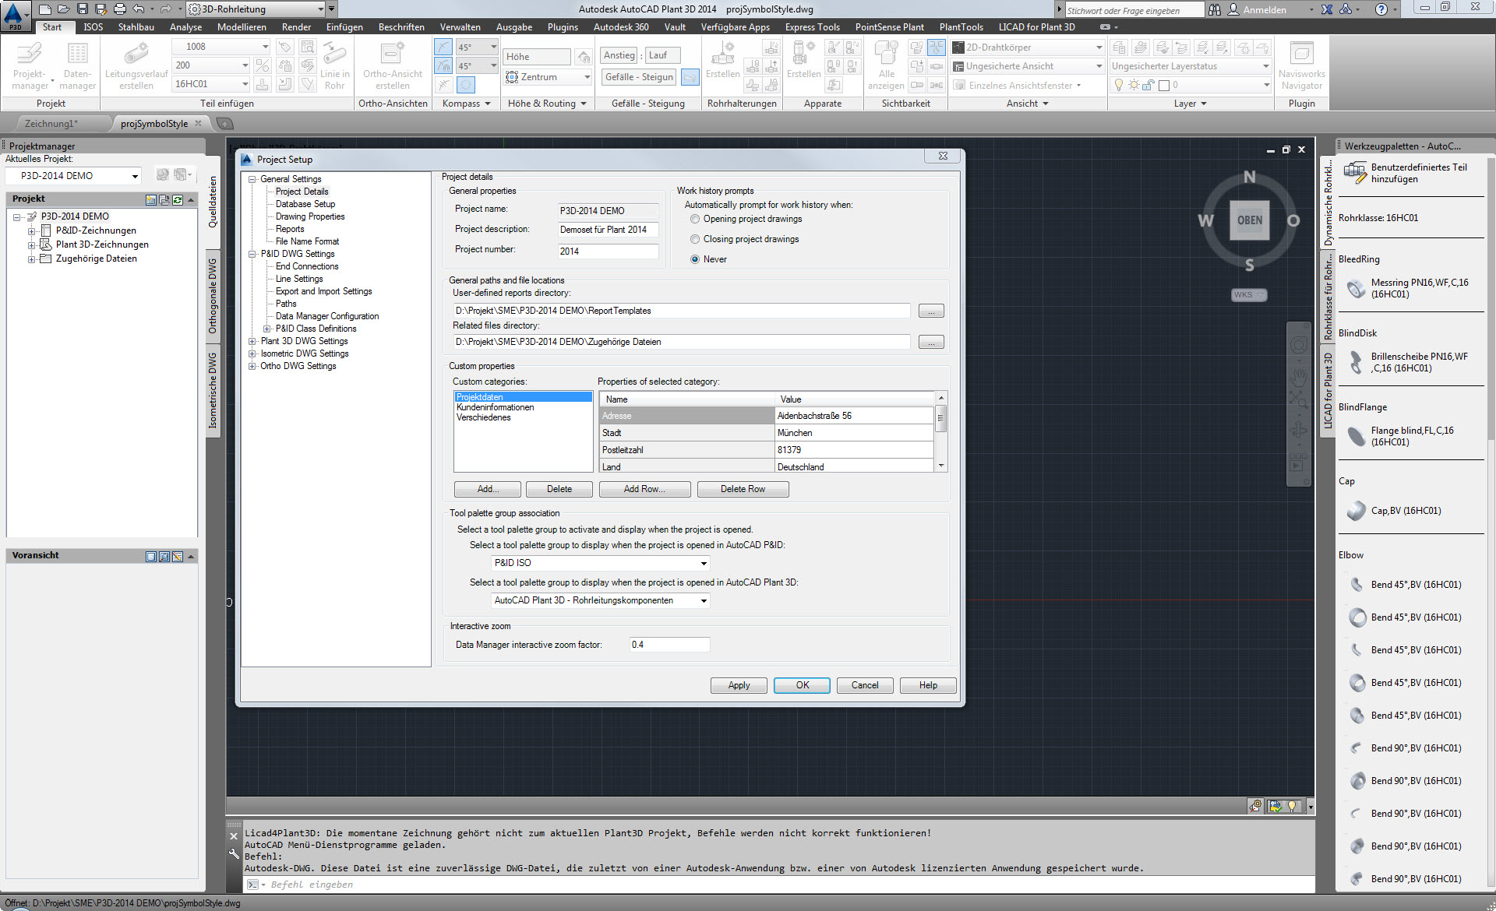Expand the P&ID-Zeichnungen project node
Image resolution: width=1496 pixels, height=911 pixels.
[32, 231]
